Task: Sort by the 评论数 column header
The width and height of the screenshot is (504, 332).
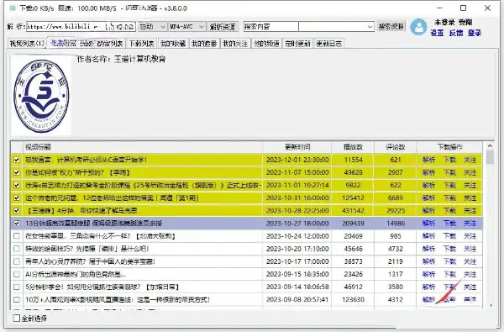Action: click(x=396, y=147)
